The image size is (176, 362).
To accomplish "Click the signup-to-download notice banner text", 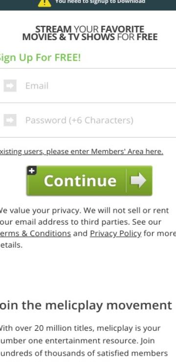I will click(x=100, y=1).
